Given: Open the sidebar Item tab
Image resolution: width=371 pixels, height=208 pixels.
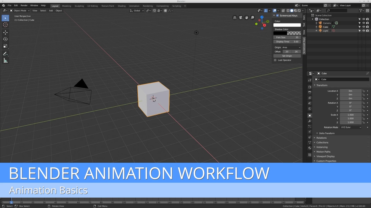Looking at the screenshot, I should point(304,18).
